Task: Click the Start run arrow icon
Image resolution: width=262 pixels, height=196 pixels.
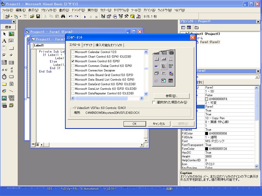Action: (x=85, y=17)
